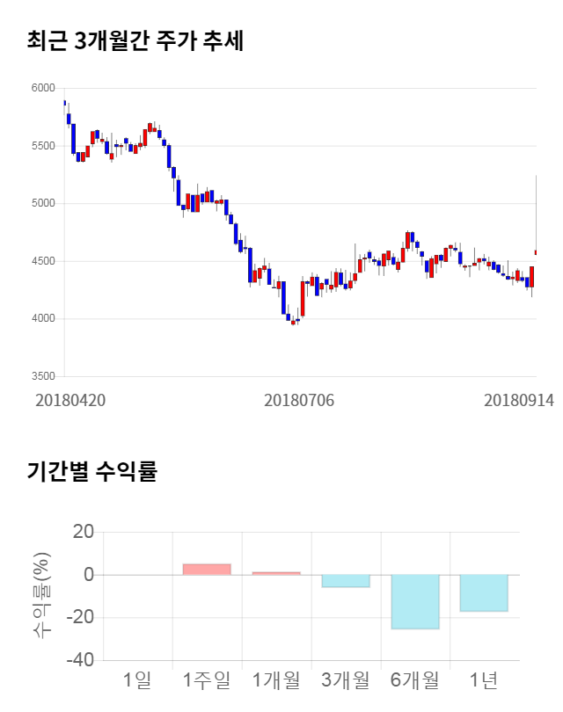Click the 4000 price axis label
Viewport: 563px width, 712px height.
coord(43,318)
